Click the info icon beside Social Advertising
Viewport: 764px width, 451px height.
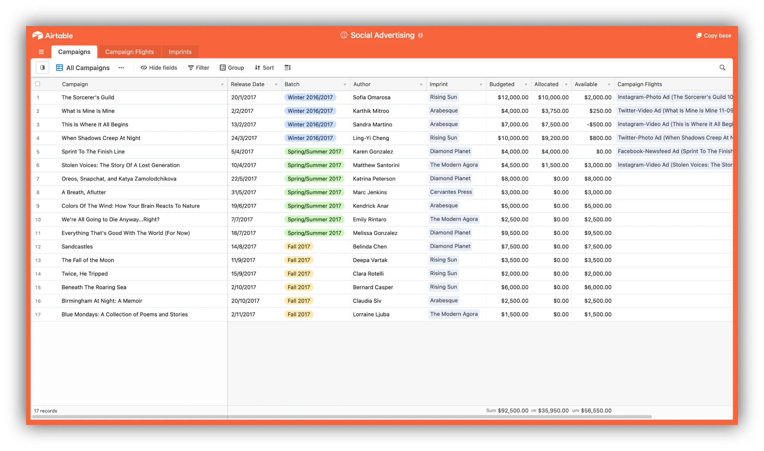click(421, 35)
